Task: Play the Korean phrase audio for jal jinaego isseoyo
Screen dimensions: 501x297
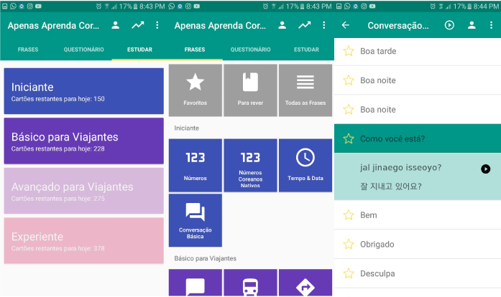Action: [486, 169]
